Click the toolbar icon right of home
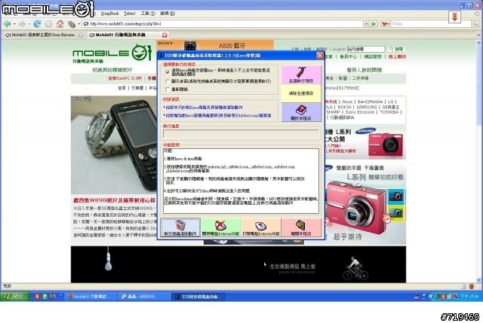This screenshot has width=483, height=323. click(x=72, y=24)
